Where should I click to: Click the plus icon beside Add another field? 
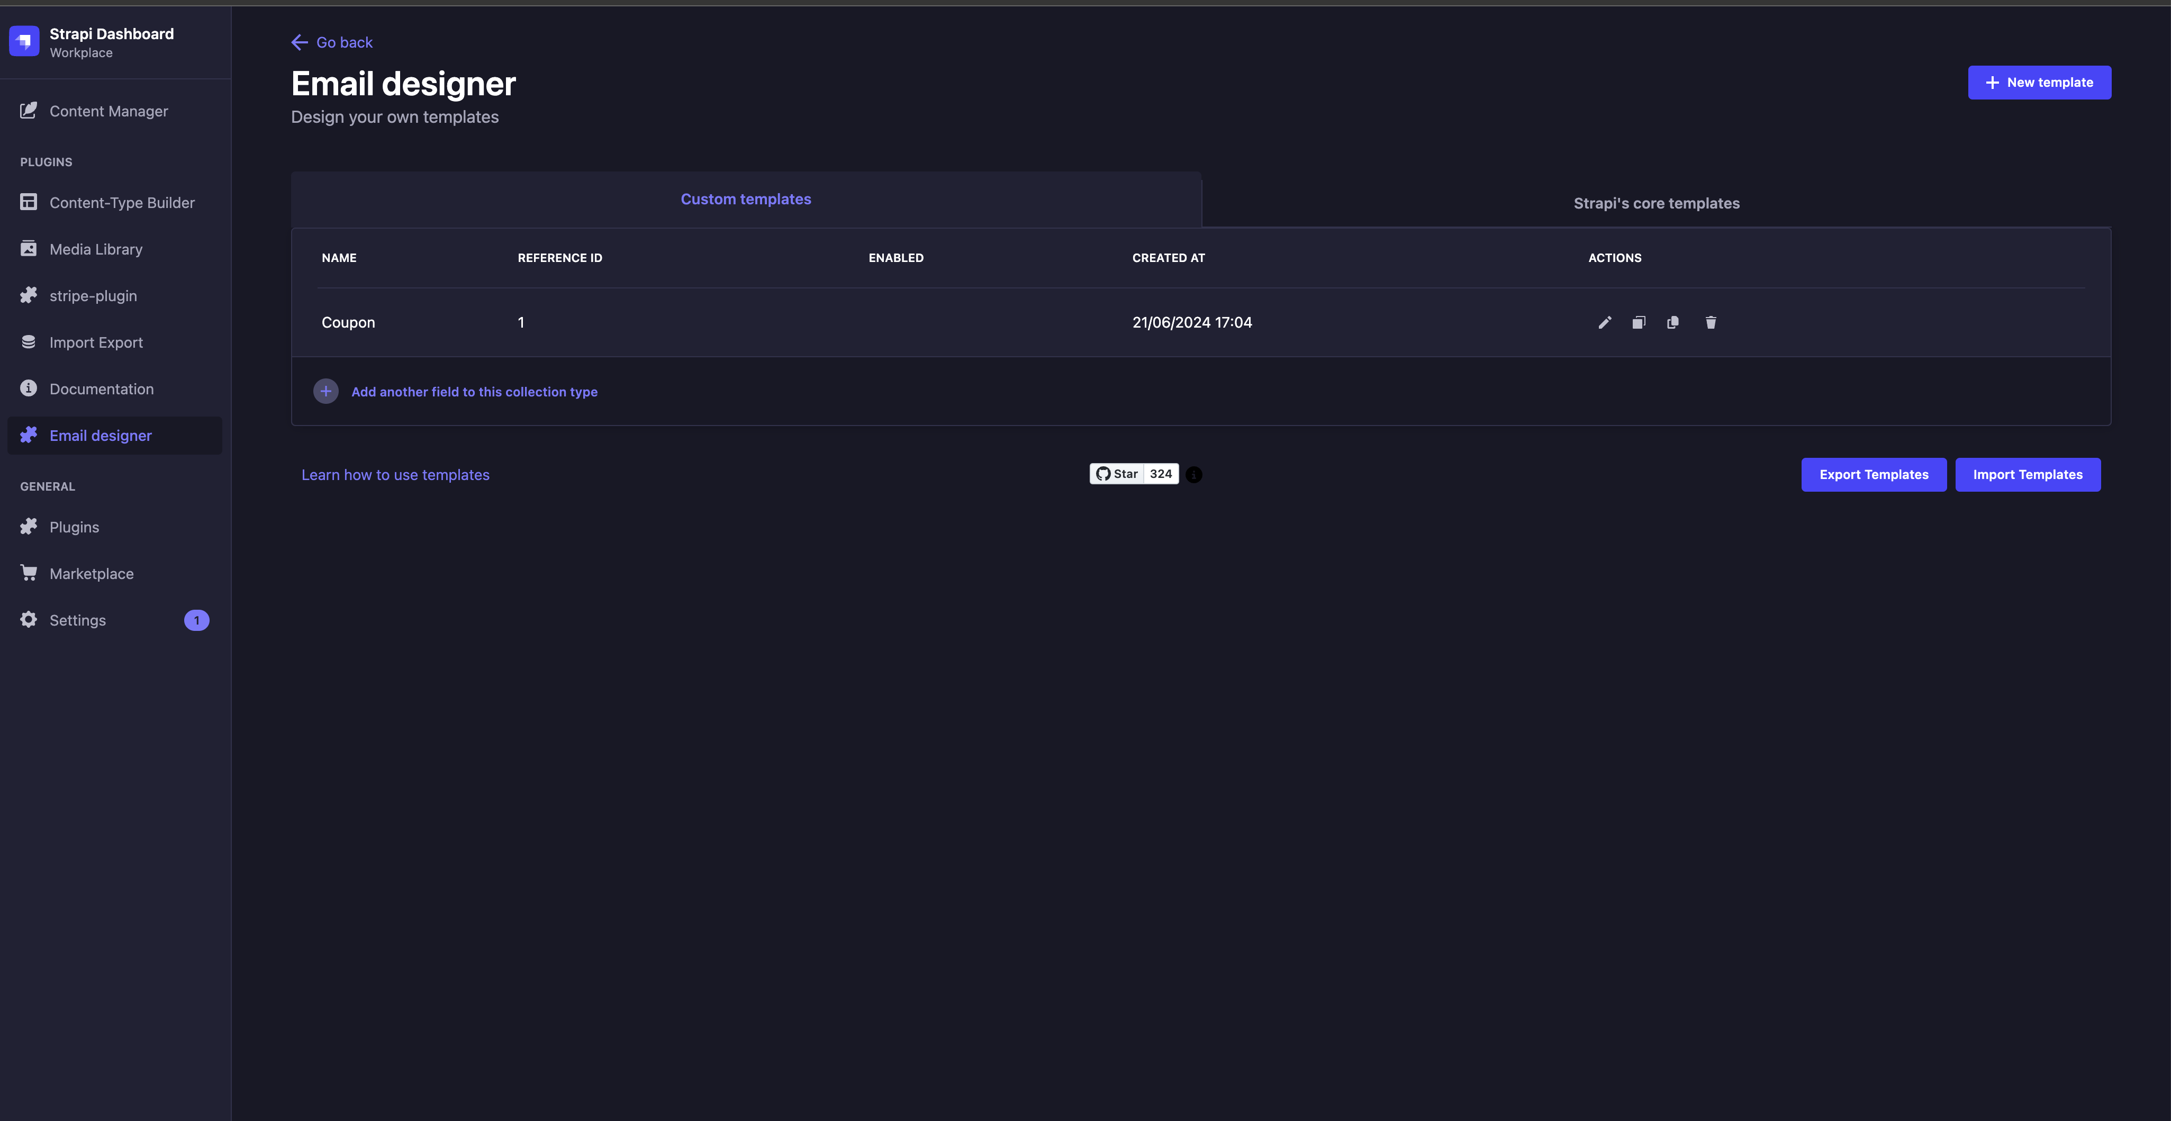(x=326, y=391)
